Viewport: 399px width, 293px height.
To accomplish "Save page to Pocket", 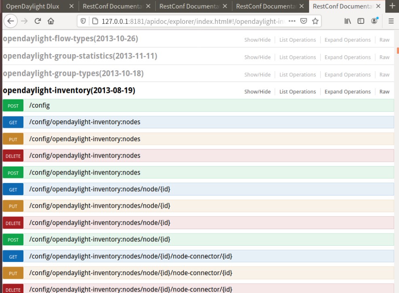I will click(x=304, y=21).
